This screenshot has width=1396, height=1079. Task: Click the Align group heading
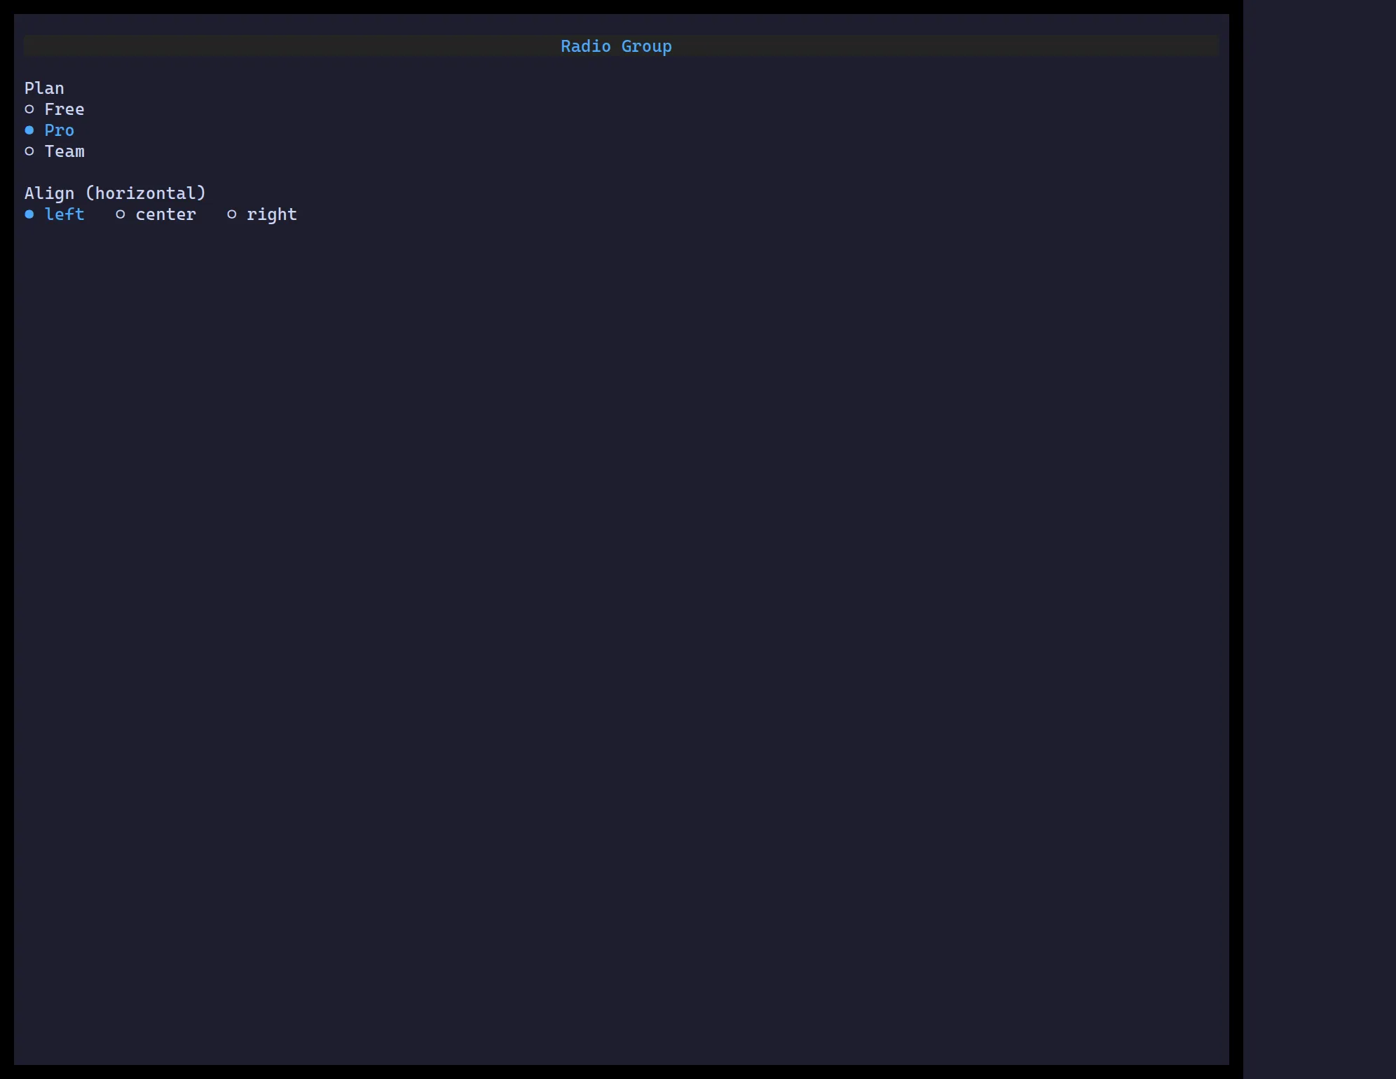tap(49, 193)
